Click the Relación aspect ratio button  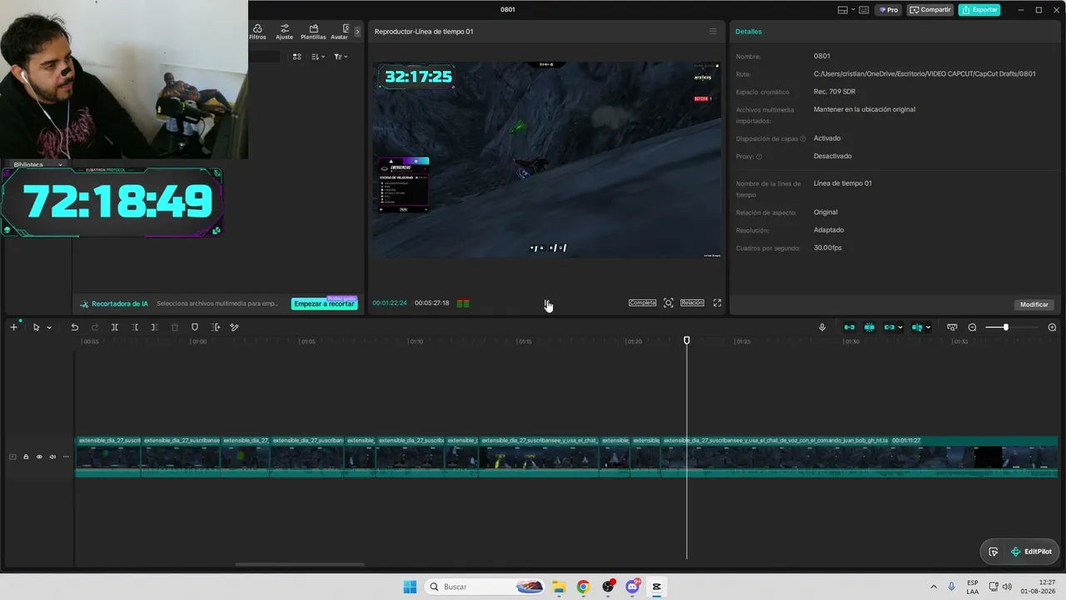(x=692, y=303)
